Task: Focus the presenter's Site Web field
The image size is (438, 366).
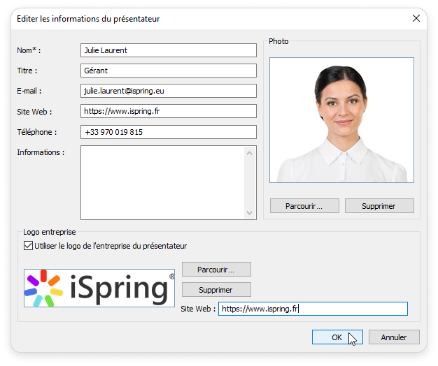Action: (x=169, y=111)
